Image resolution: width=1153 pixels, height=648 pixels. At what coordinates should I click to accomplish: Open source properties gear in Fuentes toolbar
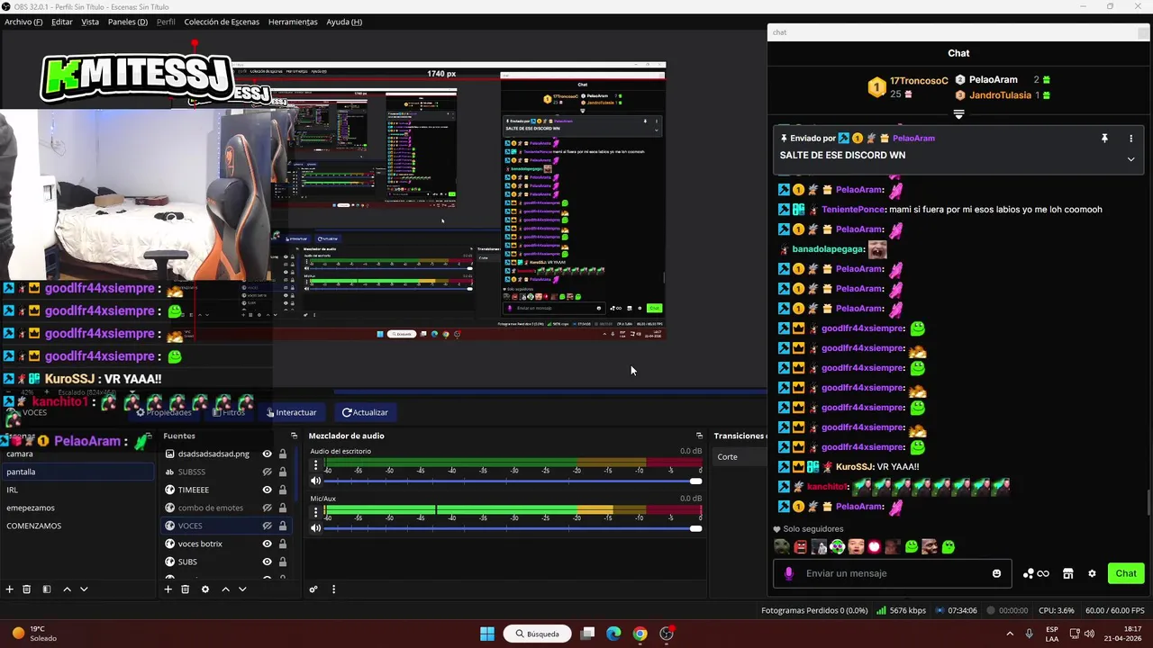pyautogui.click(x=204, y=589)
